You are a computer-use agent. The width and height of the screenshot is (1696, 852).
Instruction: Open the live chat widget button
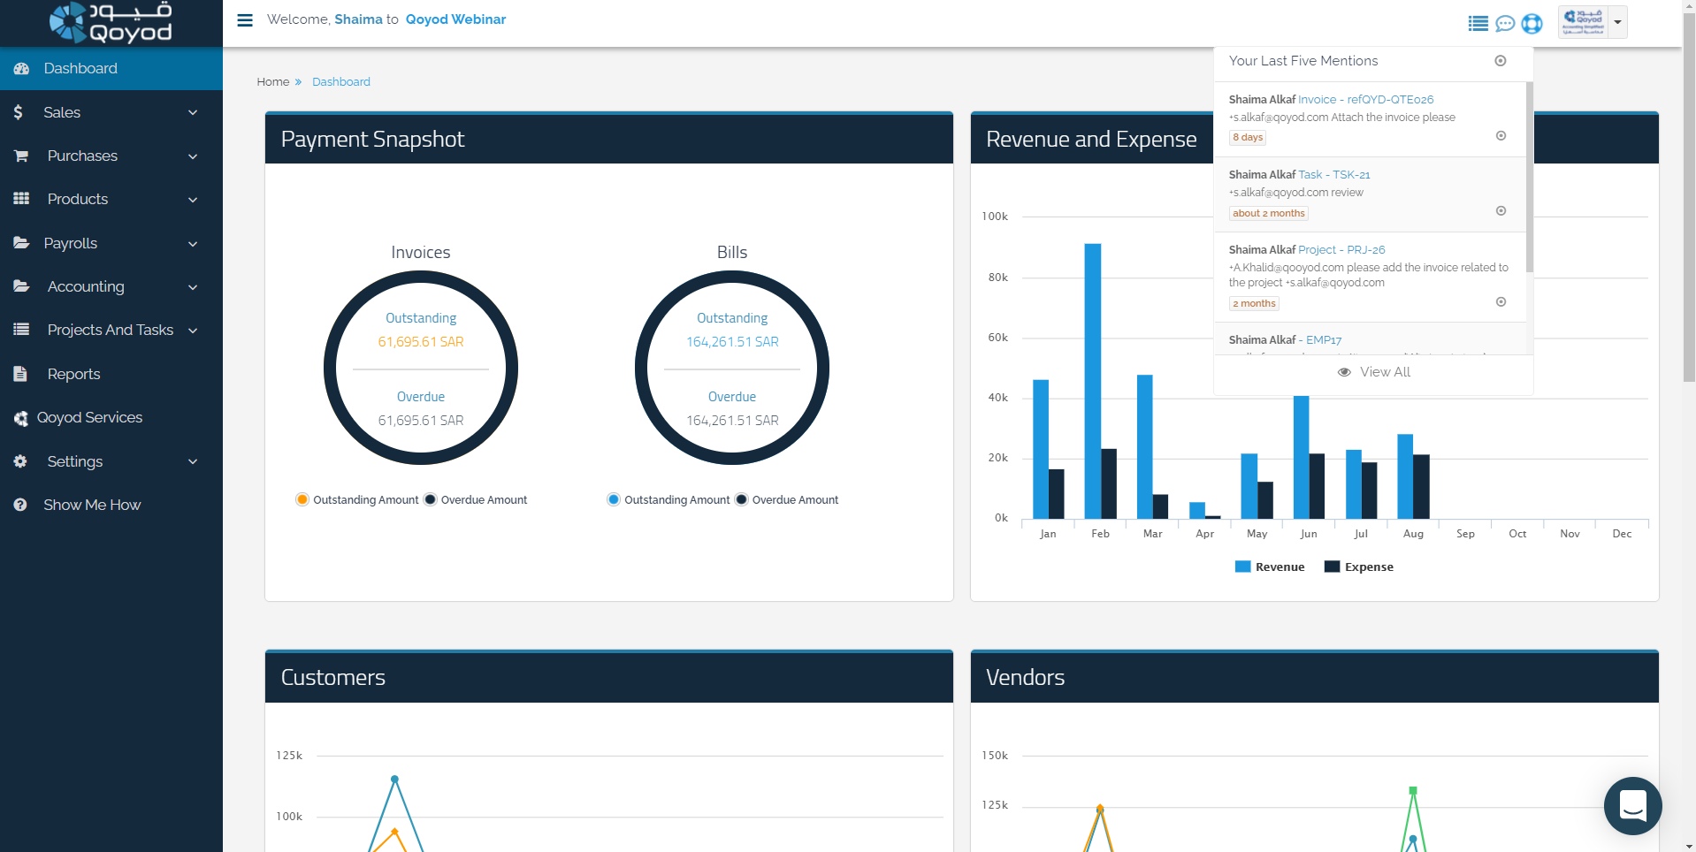coord(1631,805)
